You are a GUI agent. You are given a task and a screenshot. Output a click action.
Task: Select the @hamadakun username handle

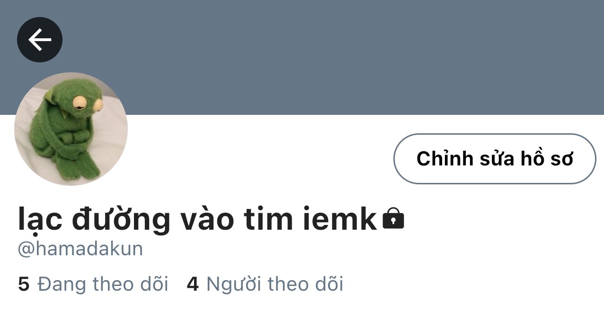tap(80, 249)
